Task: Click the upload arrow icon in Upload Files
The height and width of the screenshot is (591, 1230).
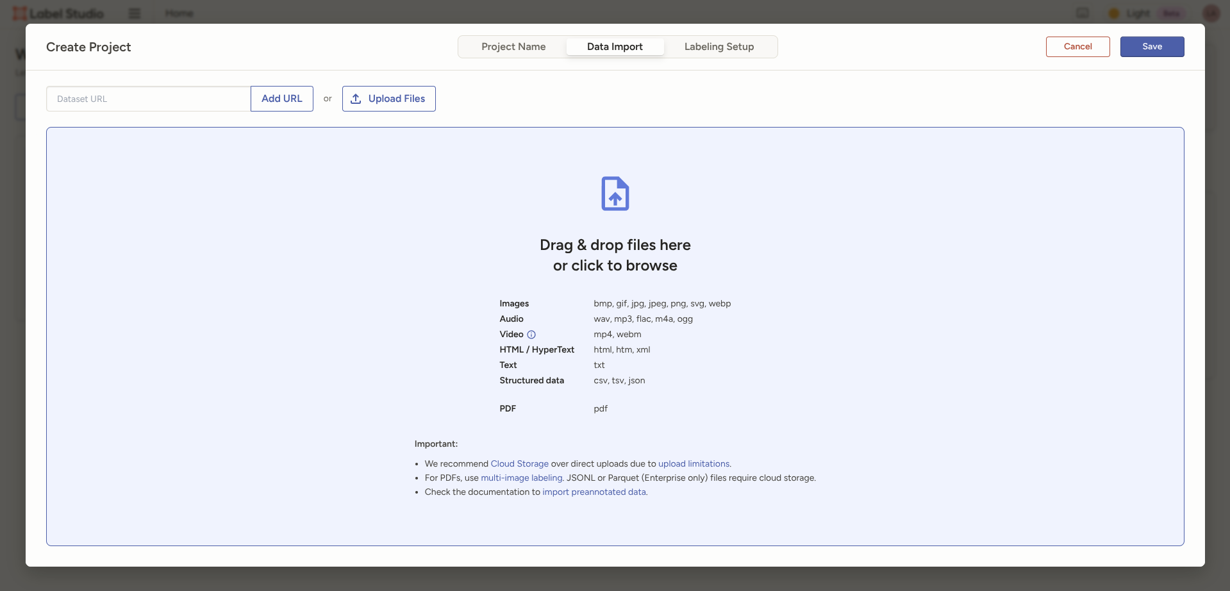Action: coord(356,99)
